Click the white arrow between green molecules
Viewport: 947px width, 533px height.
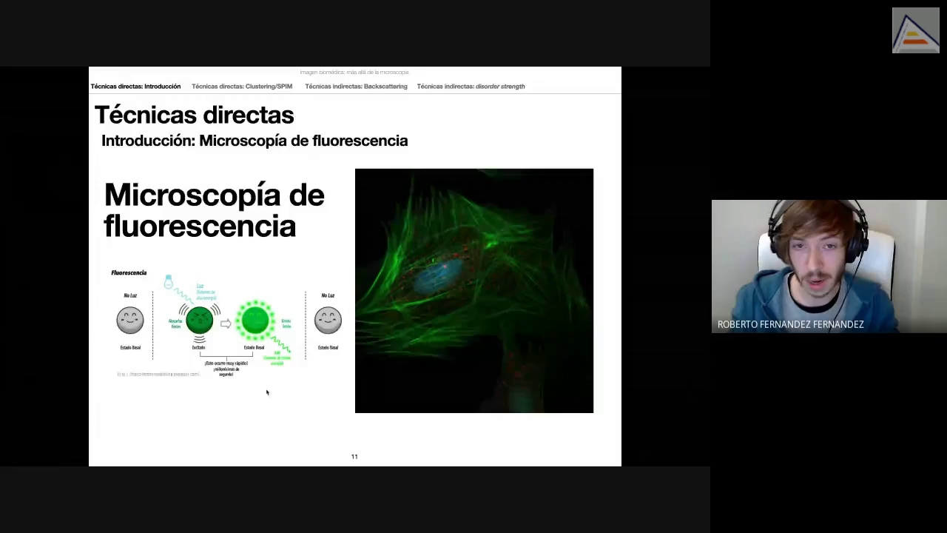226,323
